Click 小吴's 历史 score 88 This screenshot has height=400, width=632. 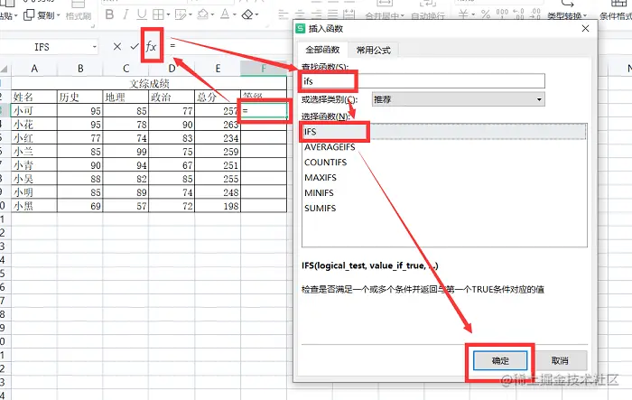tap(80, 179)
